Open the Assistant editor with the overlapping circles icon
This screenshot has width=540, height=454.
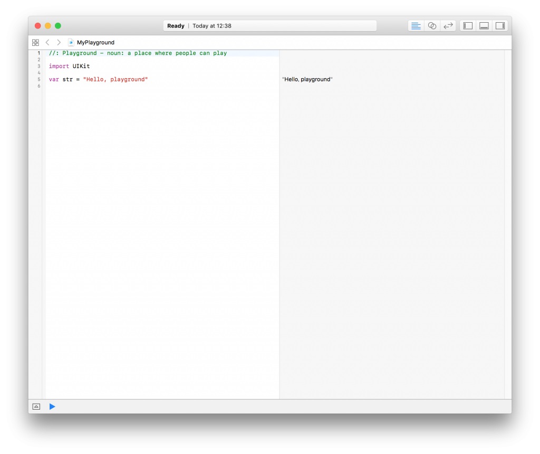[432, 26]
